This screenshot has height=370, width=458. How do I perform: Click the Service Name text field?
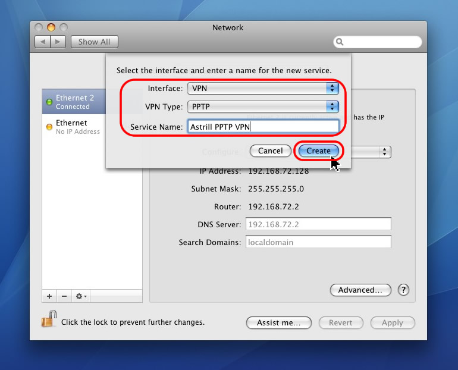click(263, 127)
